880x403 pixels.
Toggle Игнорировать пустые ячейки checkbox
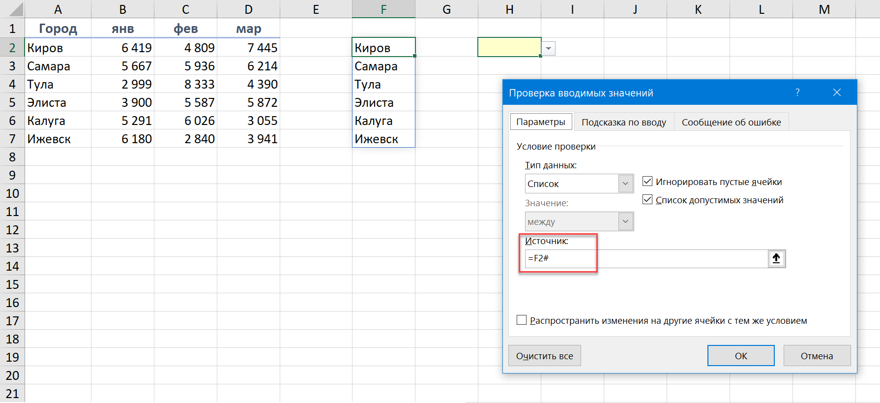point(647,182)
